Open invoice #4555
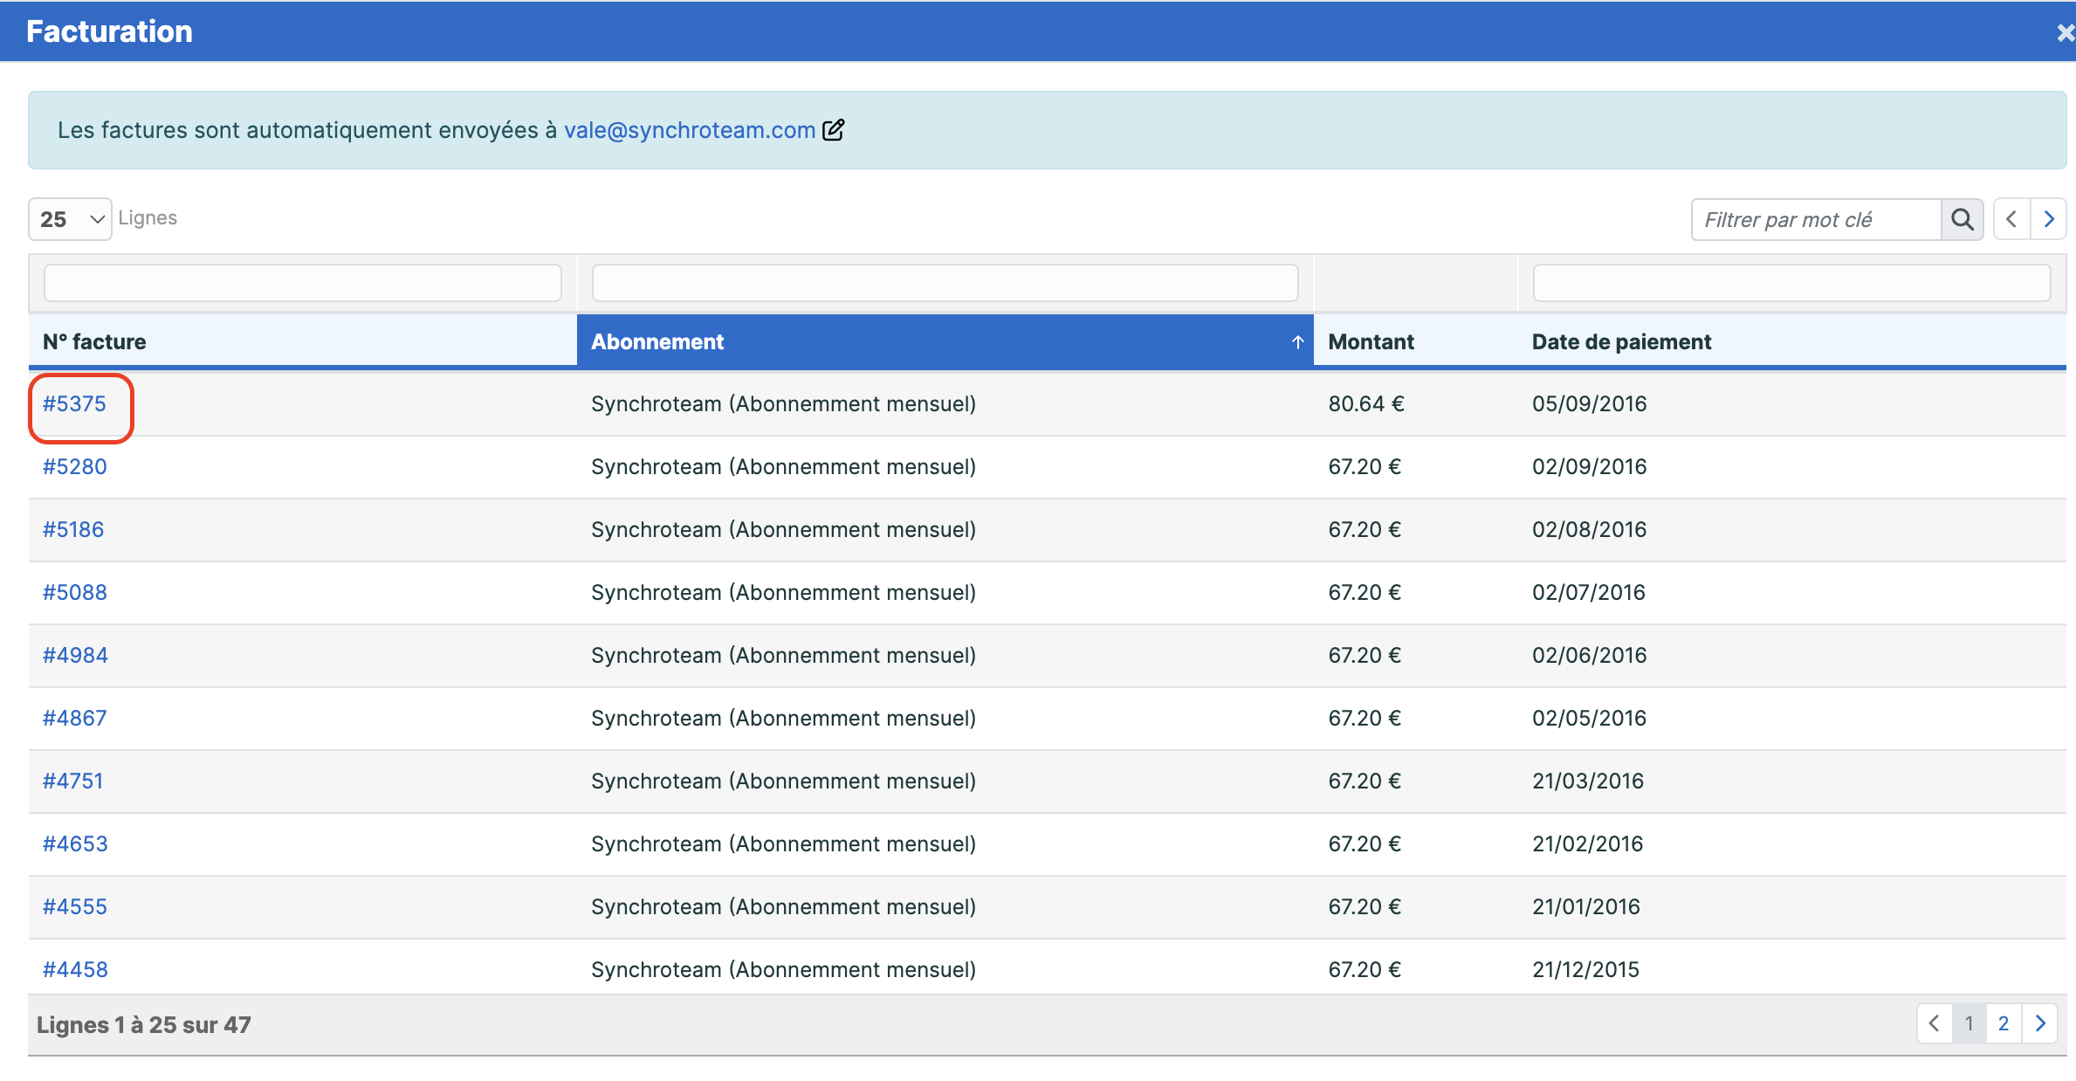 click(x=75, y=907)
